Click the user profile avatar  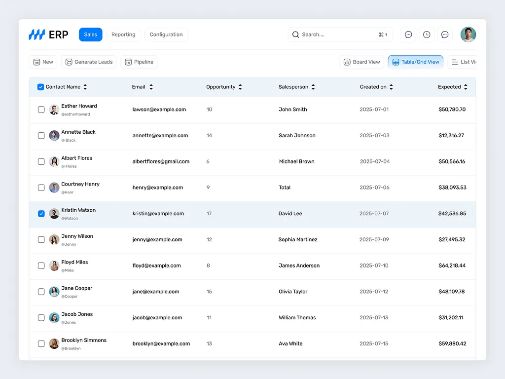tap(468, 34)
